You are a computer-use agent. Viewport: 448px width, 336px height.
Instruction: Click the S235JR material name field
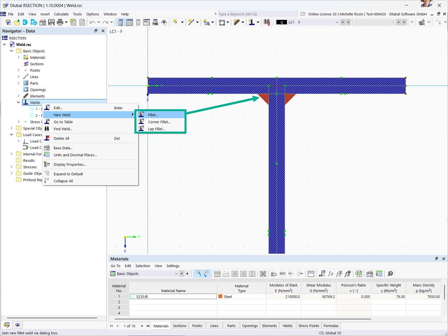[172, 296]
